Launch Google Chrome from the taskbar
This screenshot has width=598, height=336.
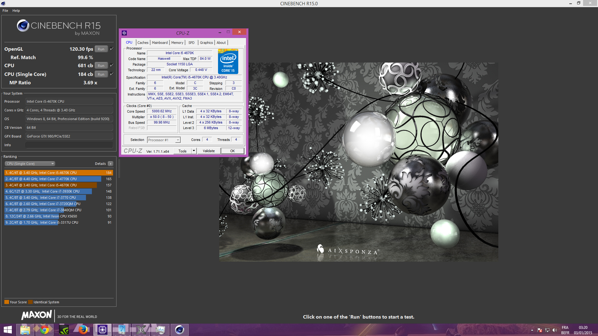click(45, 330)
